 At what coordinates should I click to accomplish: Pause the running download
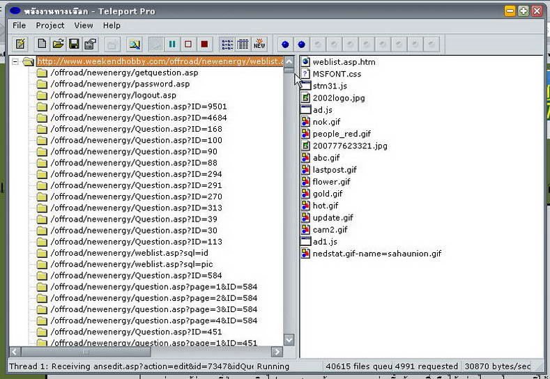(172, 45)
